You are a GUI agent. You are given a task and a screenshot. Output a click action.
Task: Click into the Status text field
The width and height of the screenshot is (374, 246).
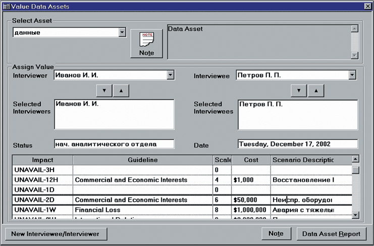(114, 144)
